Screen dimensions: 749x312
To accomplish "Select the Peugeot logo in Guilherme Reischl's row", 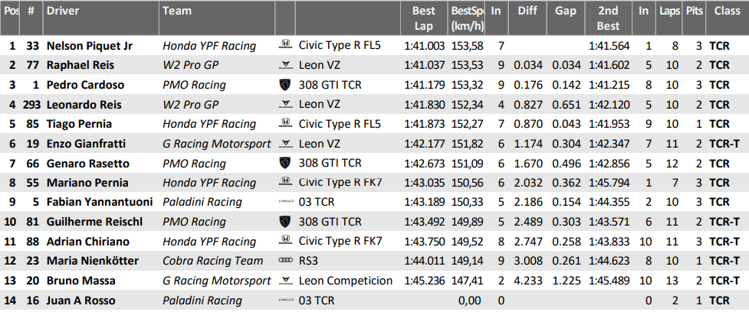I will point(286,223).
